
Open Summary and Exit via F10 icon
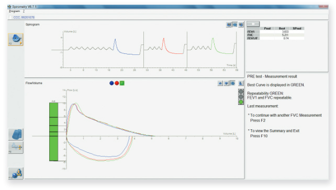(16, 173)
